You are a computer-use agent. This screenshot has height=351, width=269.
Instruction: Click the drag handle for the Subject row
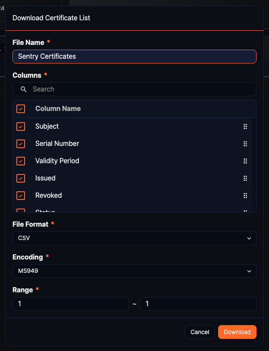tap(245, 126)
